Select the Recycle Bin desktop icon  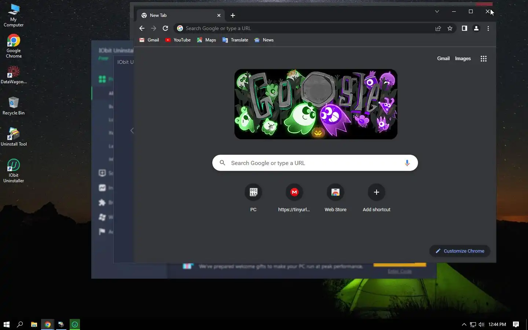[14, 106]
